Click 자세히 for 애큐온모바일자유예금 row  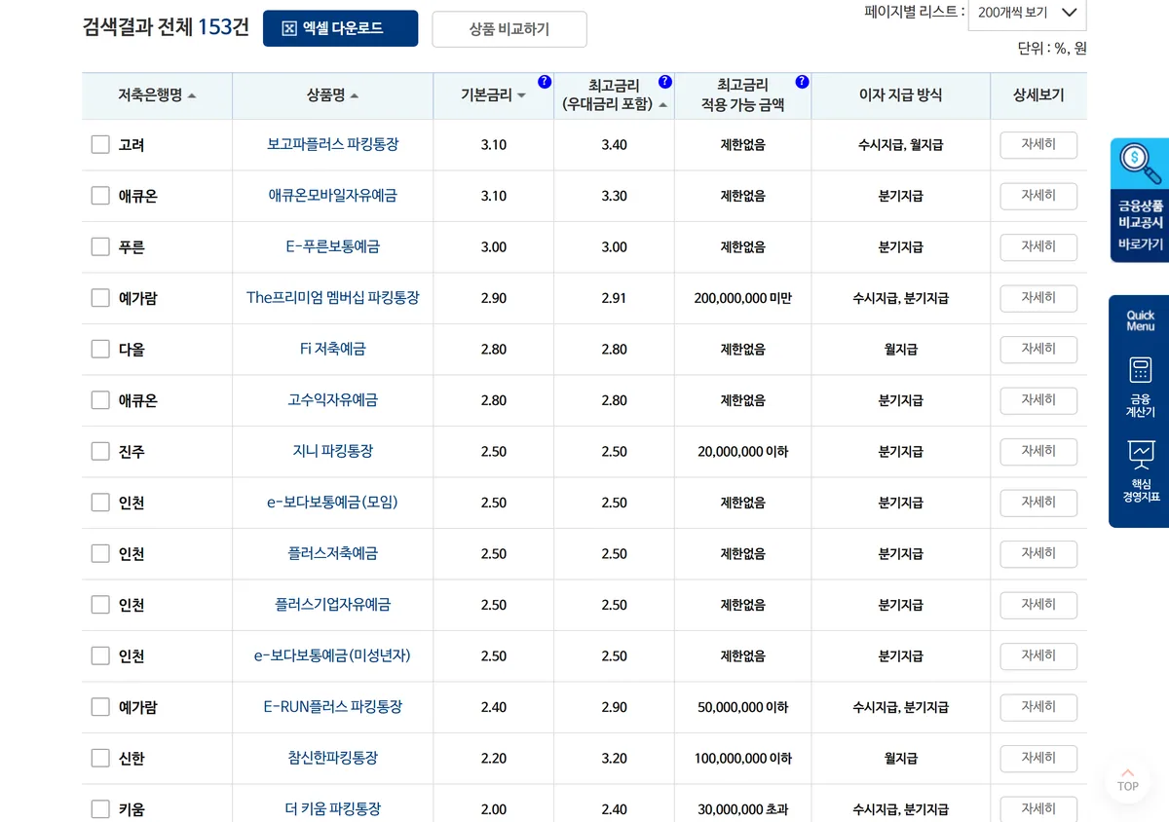[1038, 196]
